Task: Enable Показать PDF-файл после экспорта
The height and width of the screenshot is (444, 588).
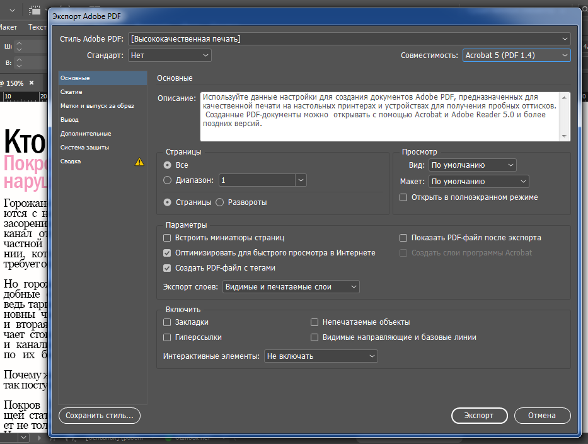Action: [403, 238]
